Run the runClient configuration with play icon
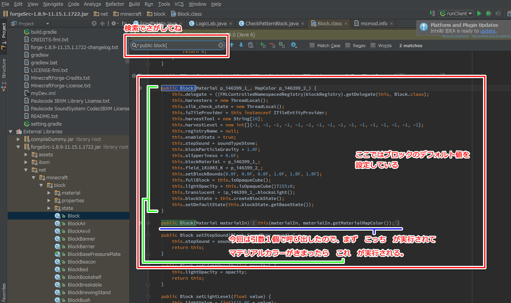 click(479, 14)
